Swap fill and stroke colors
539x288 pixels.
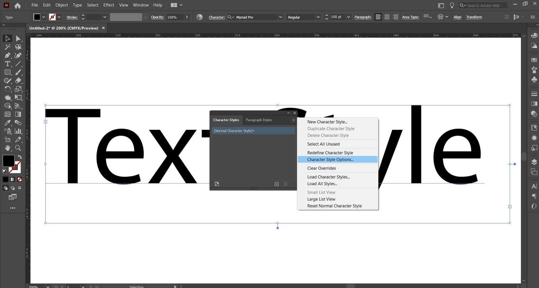coord(20,157)
